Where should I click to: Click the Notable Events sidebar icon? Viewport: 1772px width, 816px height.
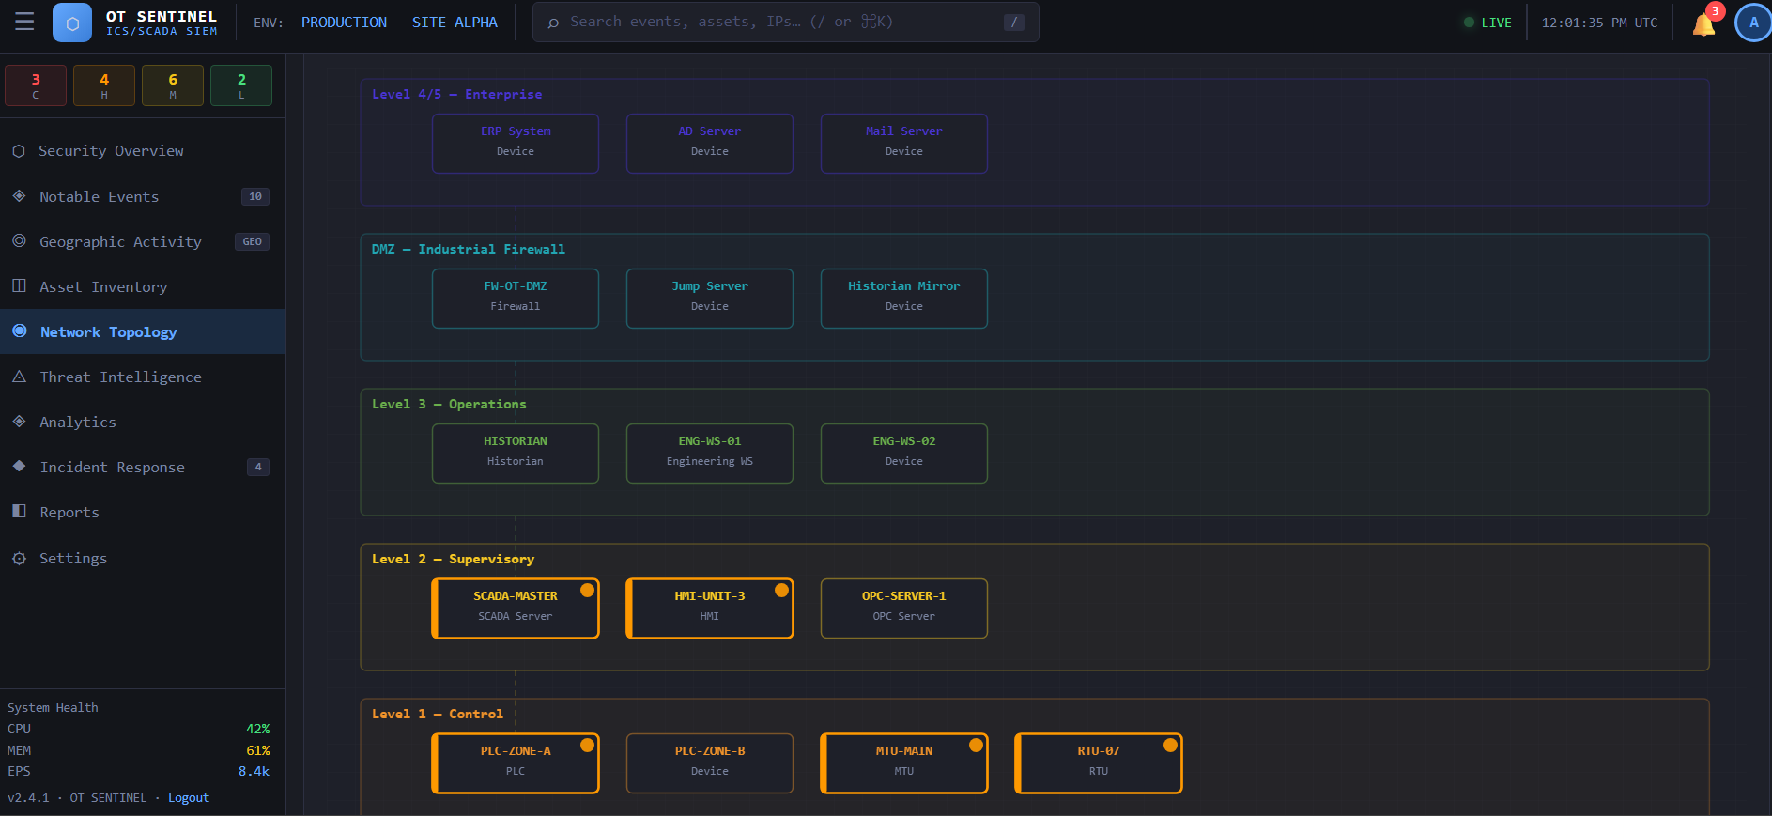[x=19, y=196]
